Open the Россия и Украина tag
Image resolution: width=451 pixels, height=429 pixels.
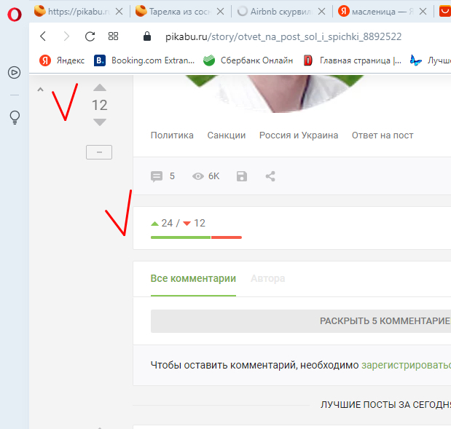(x=299, y=135)
